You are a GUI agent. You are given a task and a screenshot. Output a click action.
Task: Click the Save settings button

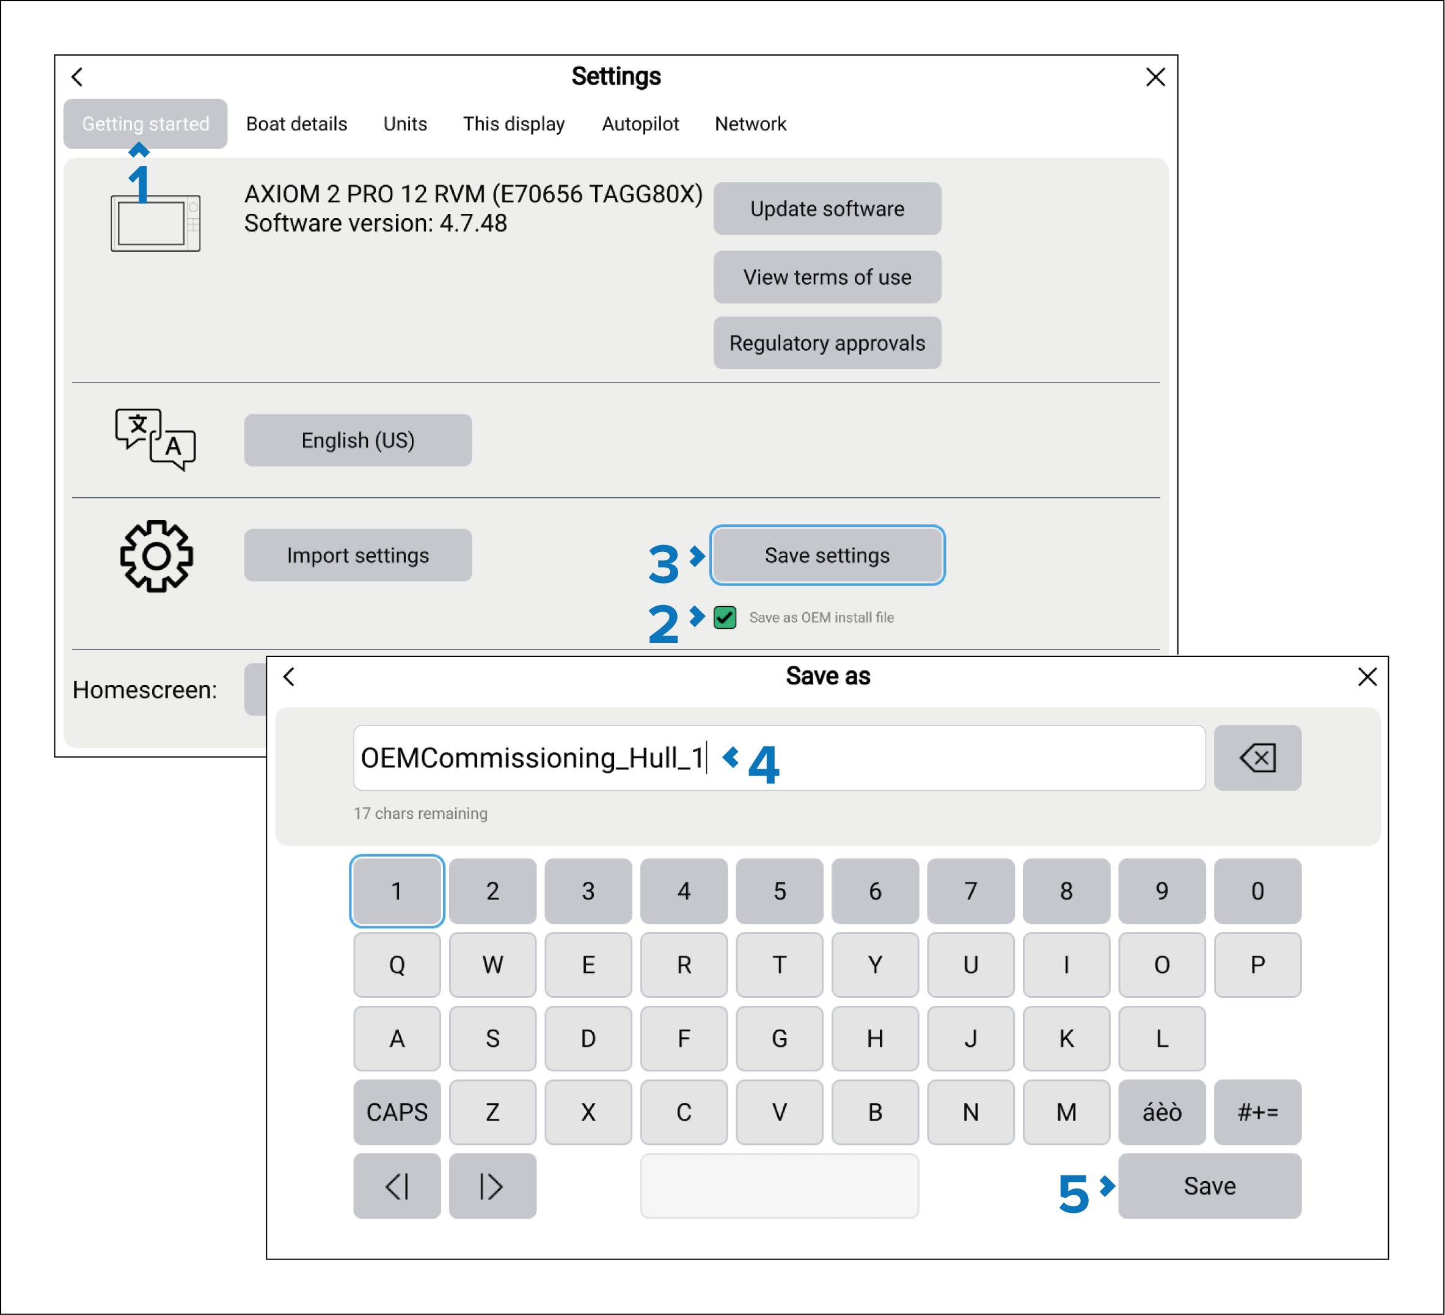pyautogui.click(x=827, y=555)
